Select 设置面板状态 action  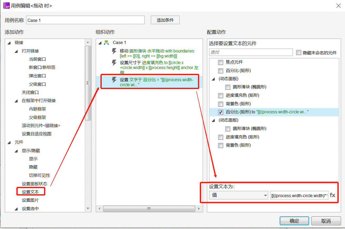point(35,184)
